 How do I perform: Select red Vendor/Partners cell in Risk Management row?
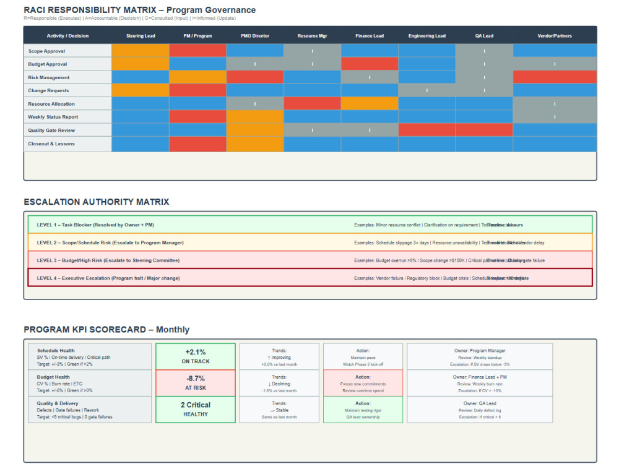[555, 77]
